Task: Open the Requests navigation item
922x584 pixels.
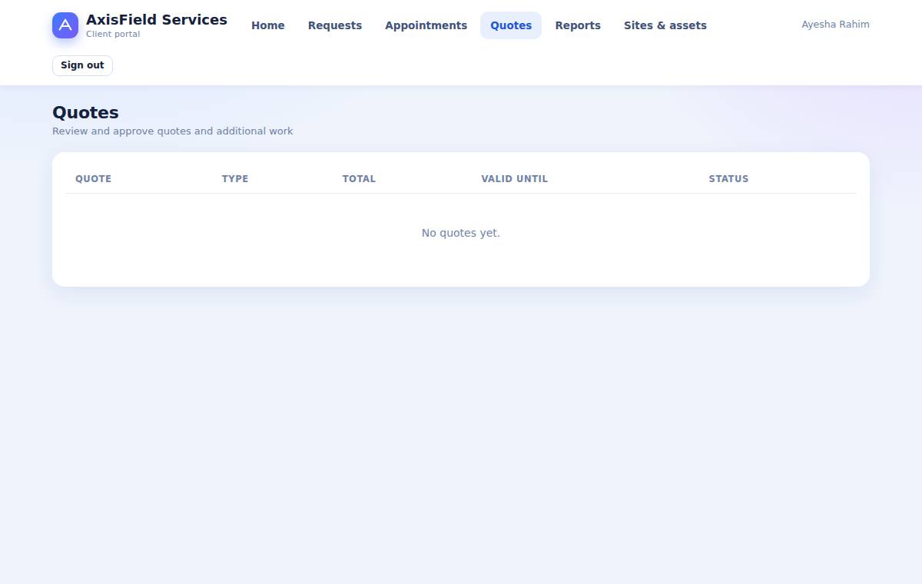Action: pos(335,25)
